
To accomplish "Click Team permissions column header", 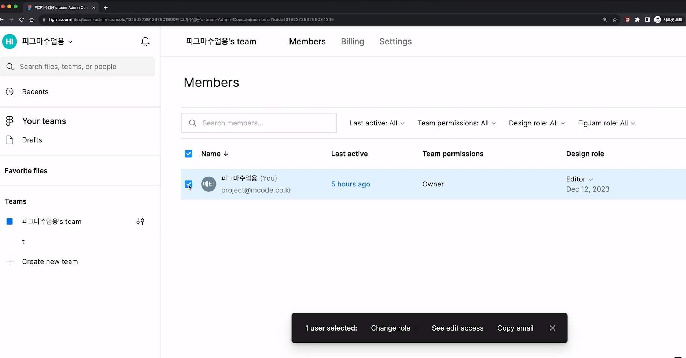I will click(x=453, y=154).
